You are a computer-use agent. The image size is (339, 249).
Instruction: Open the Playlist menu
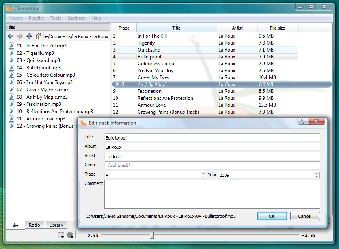coord(36,18)
